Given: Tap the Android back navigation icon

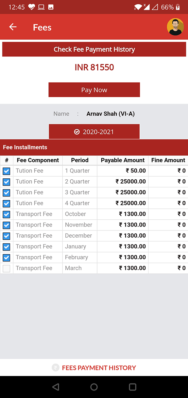Looking at the screenshot, I should [x=56, y=387].
